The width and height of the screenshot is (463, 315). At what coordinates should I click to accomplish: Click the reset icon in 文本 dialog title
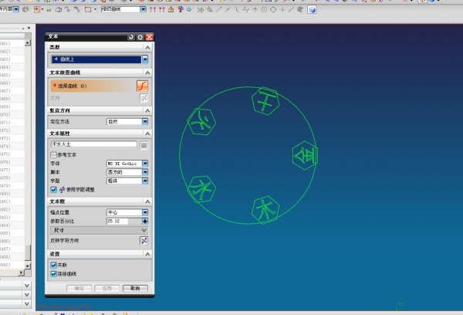tap(131, 37)
